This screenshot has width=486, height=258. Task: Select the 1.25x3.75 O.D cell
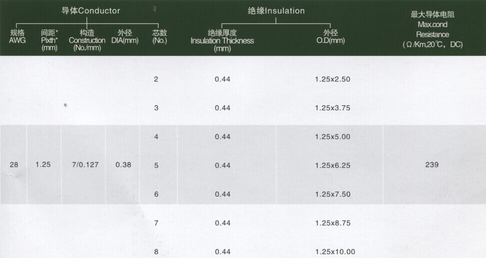click(x=333, y=108)
